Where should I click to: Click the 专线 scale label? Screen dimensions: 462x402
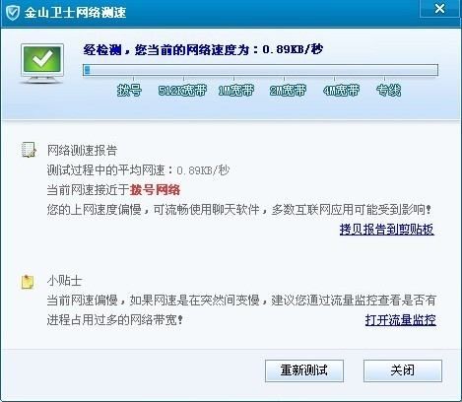(x=389, y=90)
